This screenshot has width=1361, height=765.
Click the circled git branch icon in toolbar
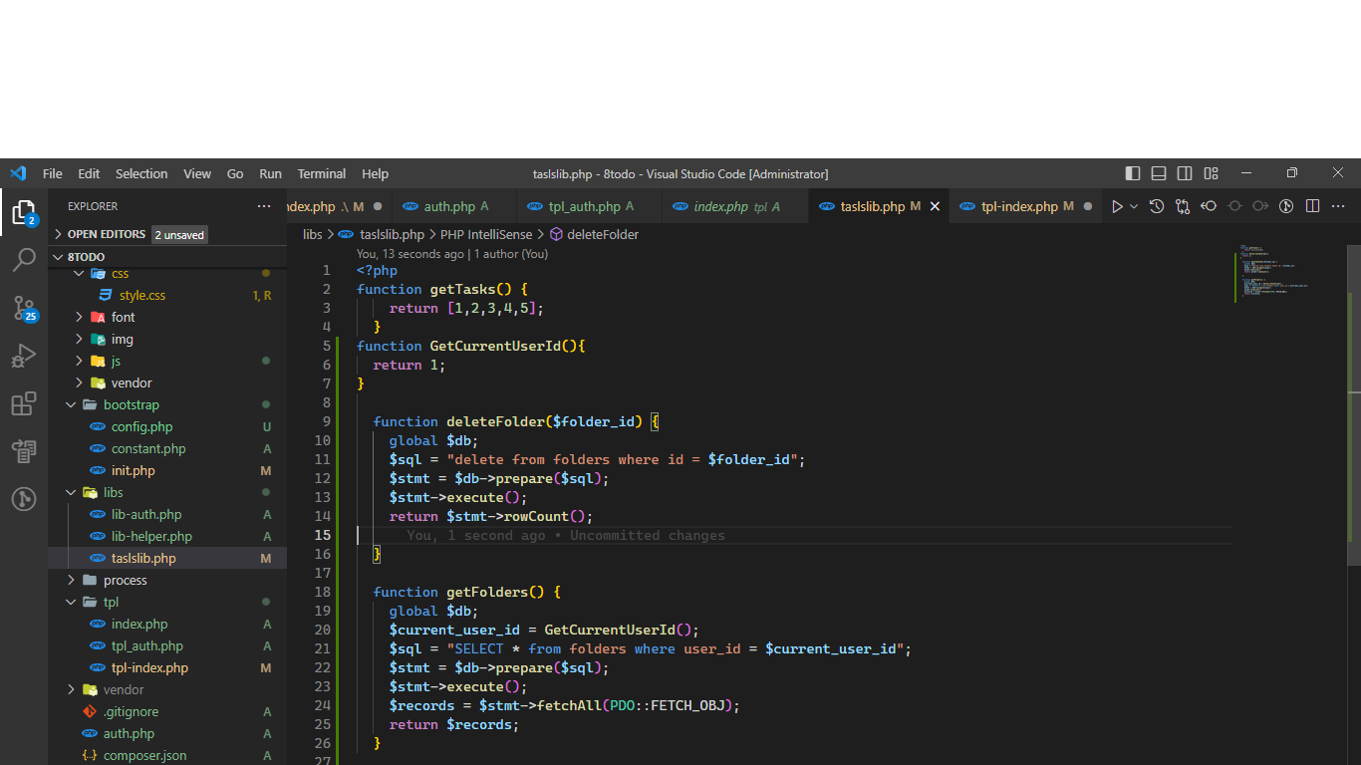(1286, 206)
